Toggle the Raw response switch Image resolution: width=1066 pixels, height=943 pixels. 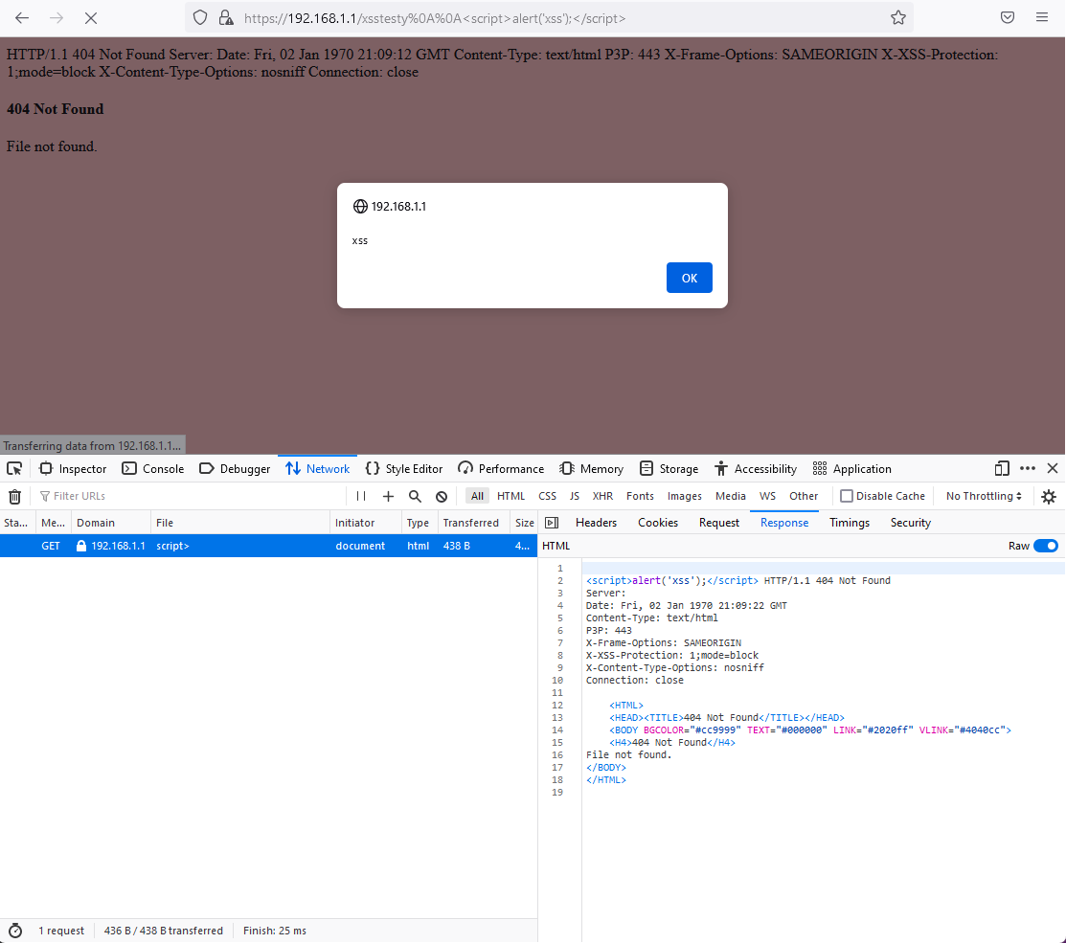point(1046,546)
